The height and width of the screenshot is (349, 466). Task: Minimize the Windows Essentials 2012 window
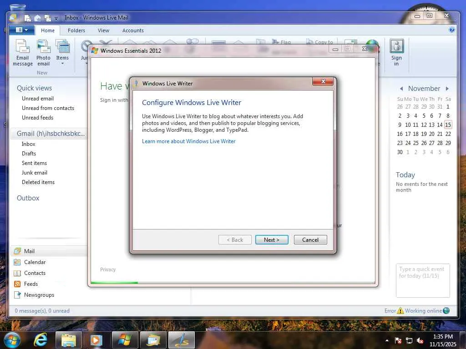coord(335,49)
